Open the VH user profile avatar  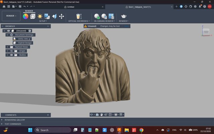[210, 6]
